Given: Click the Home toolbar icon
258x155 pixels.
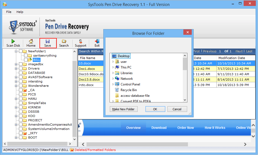Looking at the screenshot, I should [x=31, y=41].
